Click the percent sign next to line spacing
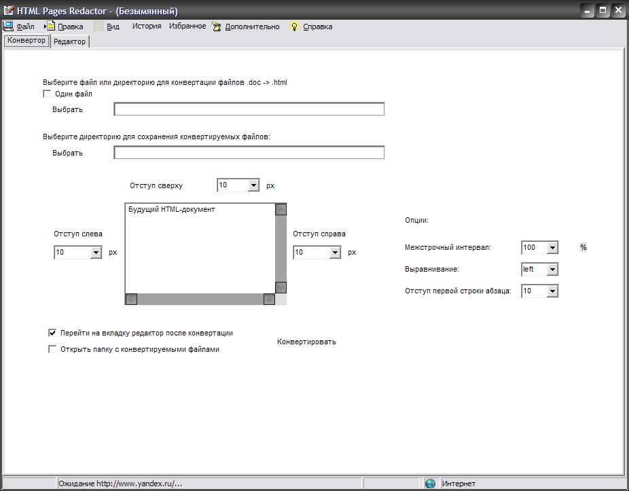This screenshot has height=491, width=629. point(583,247)
